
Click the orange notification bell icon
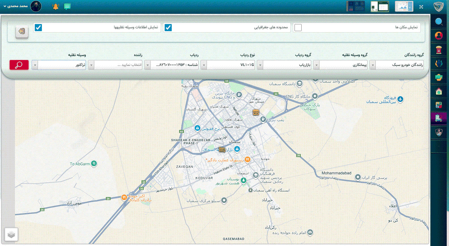tap(55, 7)
